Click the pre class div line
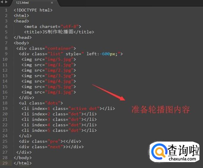This screenshot has width=203, height=168. 50,141
